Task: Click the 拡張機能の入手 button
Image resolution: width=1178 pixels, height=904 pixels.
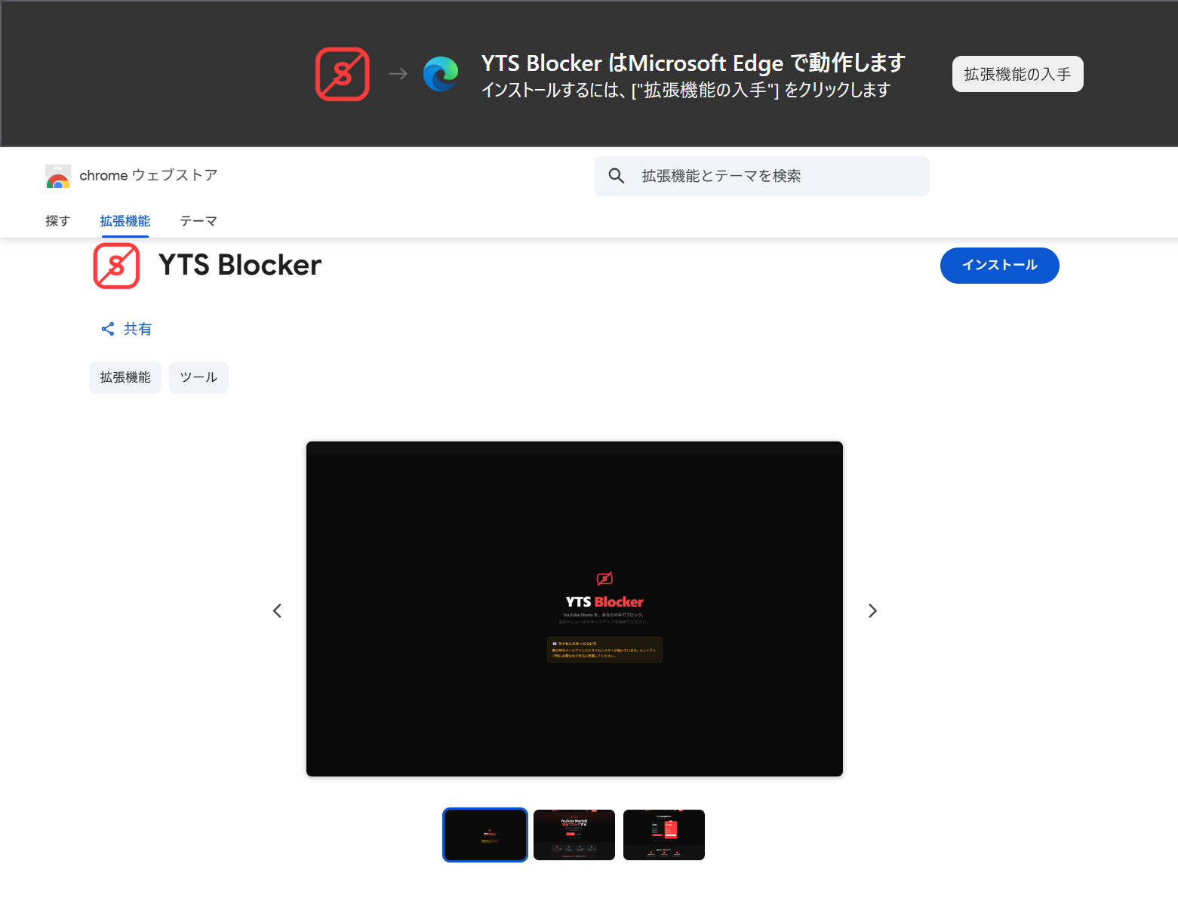Action: [x=1017, y=74]
